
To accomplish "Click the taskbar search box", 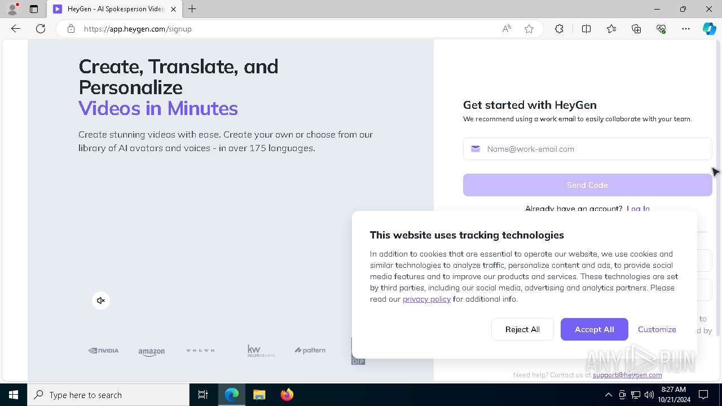I will 108,395.
